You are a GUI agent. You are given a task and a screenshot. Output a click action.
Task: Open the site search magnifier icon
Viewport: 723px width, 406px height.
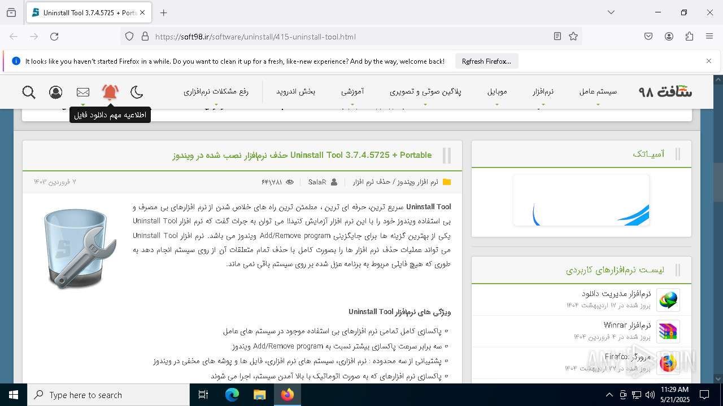pyautogui.click(x=29, y=92)
